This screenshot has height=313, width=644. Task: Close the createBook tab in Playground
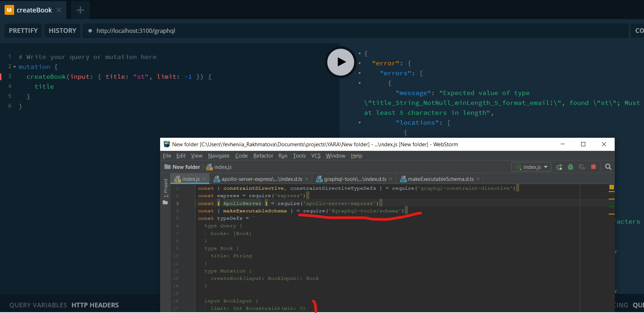[x=59, y=10]
